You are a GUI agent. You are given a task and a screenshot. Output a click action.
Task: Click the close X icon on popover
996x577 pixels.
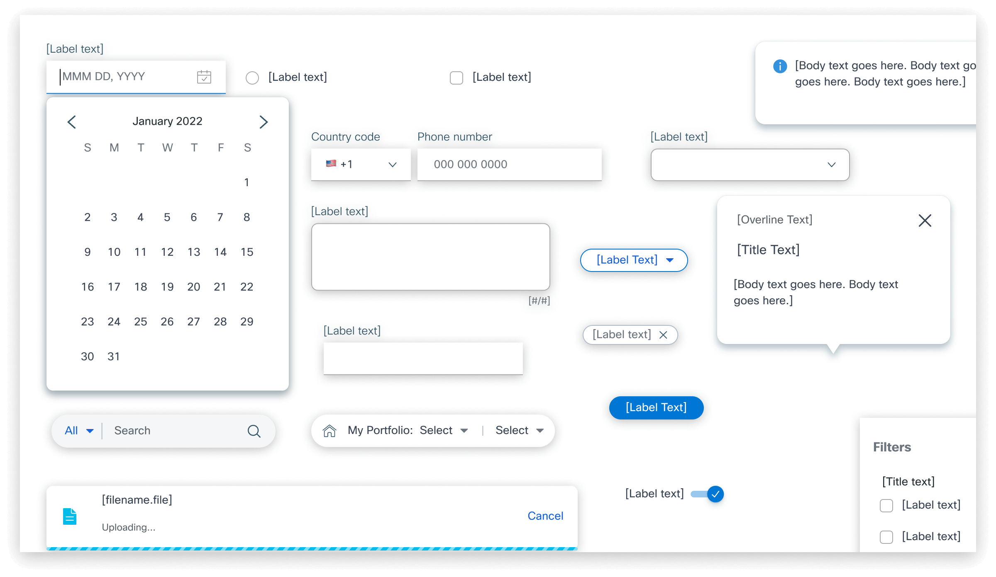click(x=925, y=221)
